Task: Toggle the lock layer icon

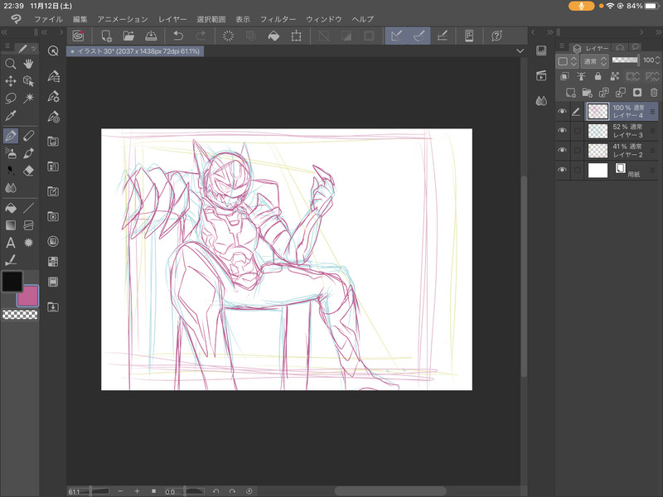Action: point(598,76)
